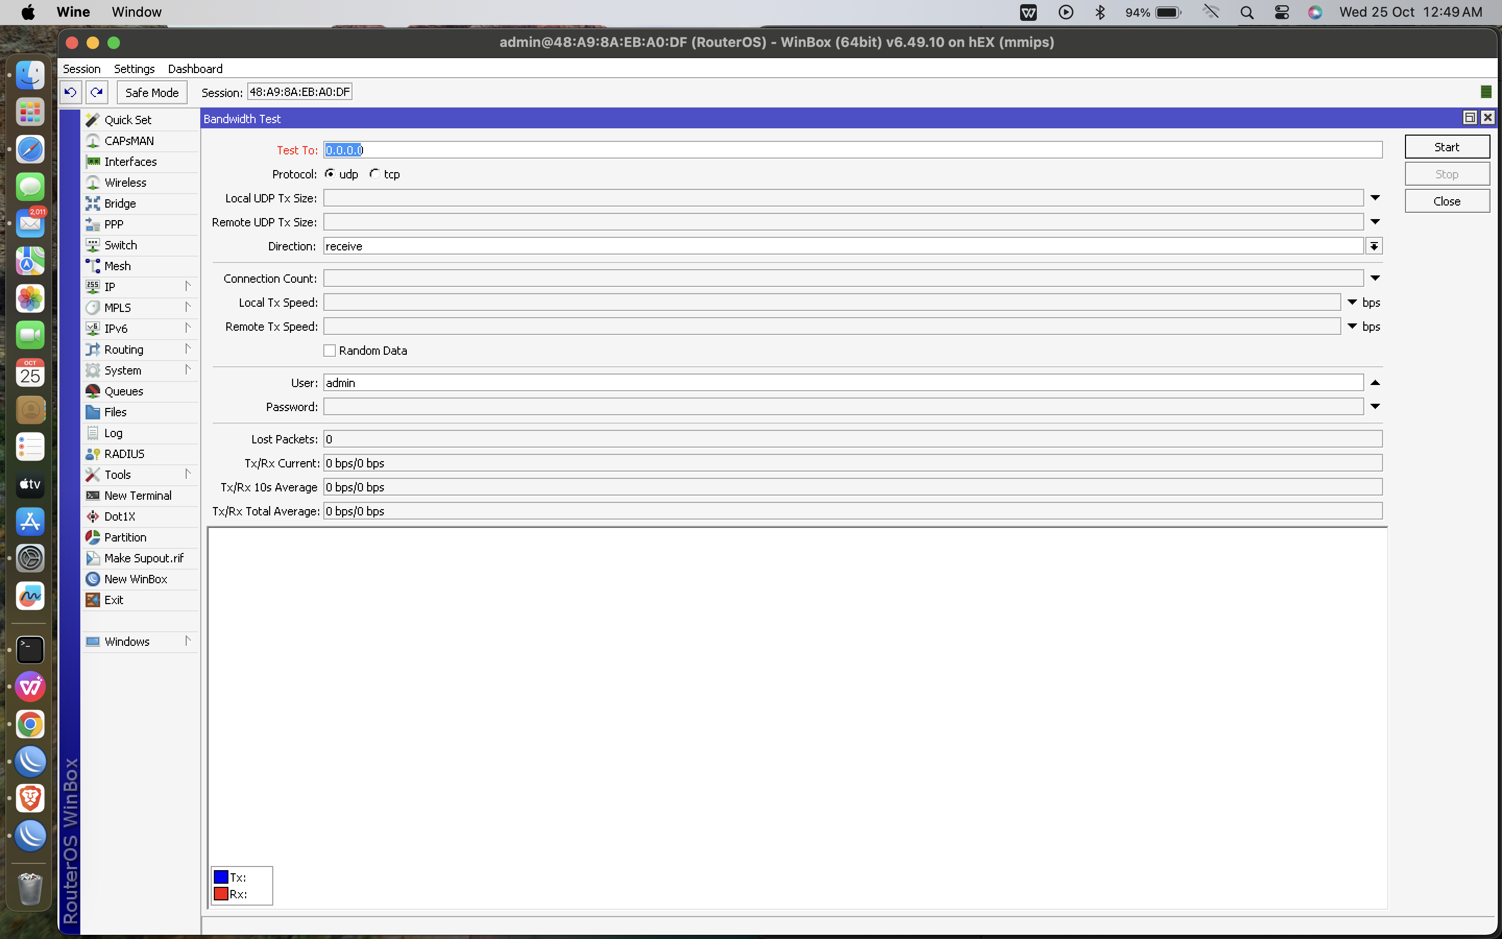1502x939 pixels.
Task: Enable the Random Data checkbox
Action: [330, 351]
